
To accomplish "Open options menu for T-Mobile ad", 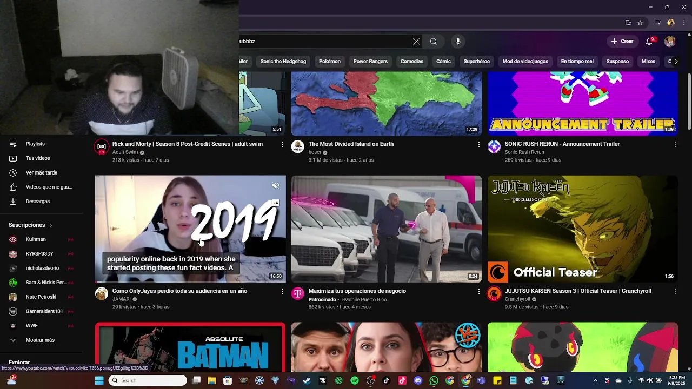I will click(x=478, y=291).
